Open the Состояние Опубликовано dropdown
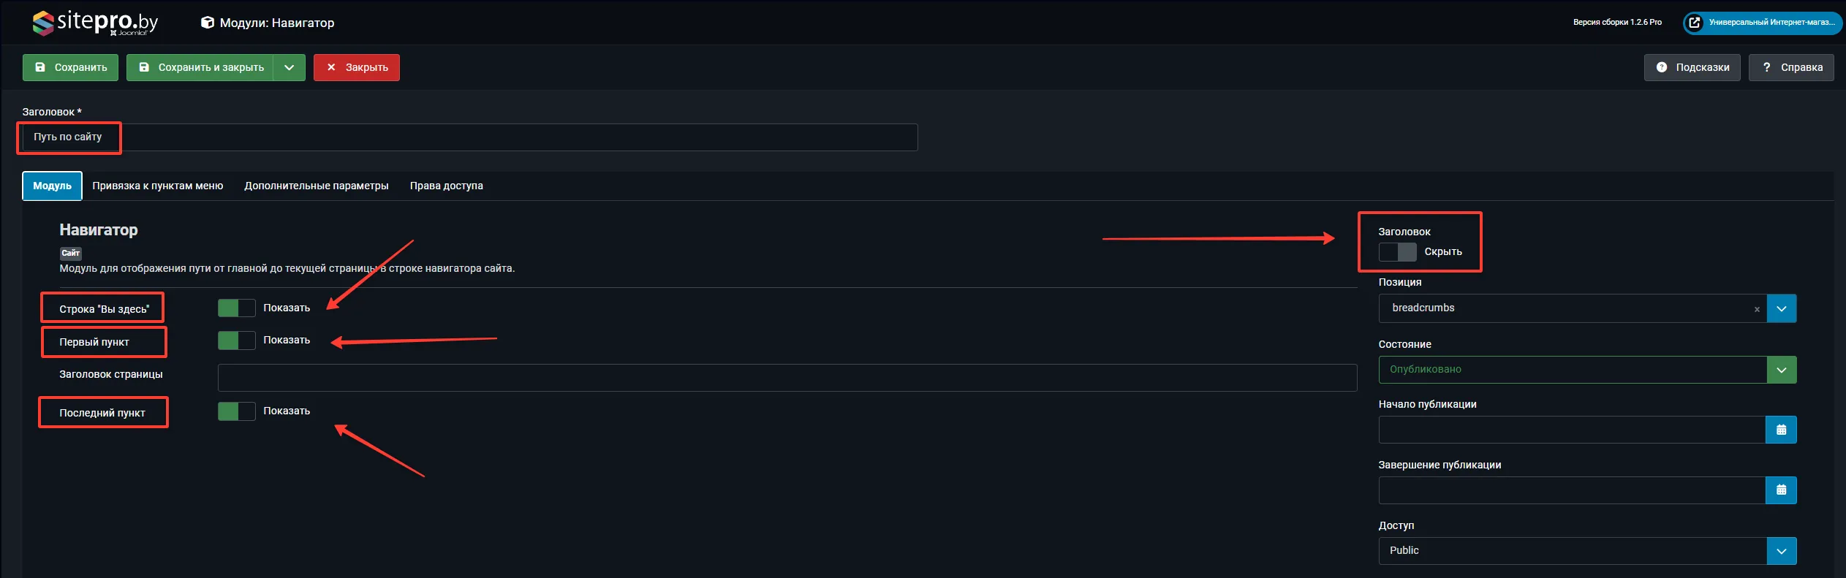Viewport: 1846px width, 578px height. [x=1782, y=370]
